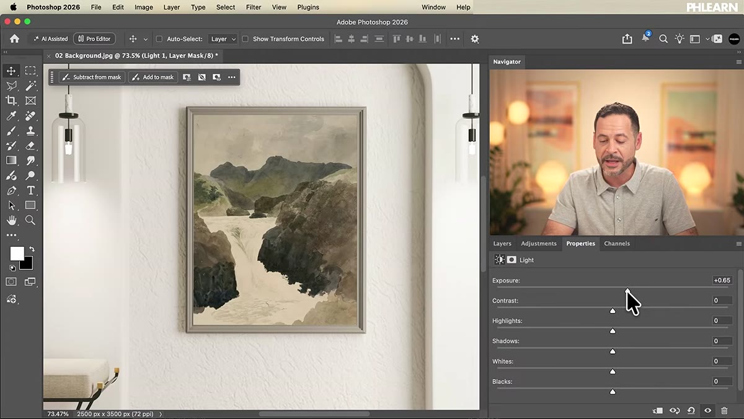The image size is (744, 419).
Task: Select the Hand tool
Action: pos(11,220)
